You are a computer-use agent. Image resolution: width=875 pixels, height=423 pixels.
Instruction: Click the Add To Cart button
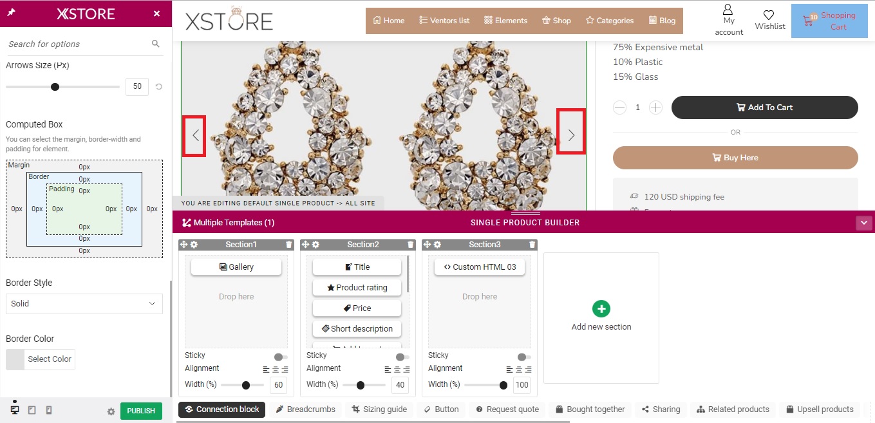point(764,108)
